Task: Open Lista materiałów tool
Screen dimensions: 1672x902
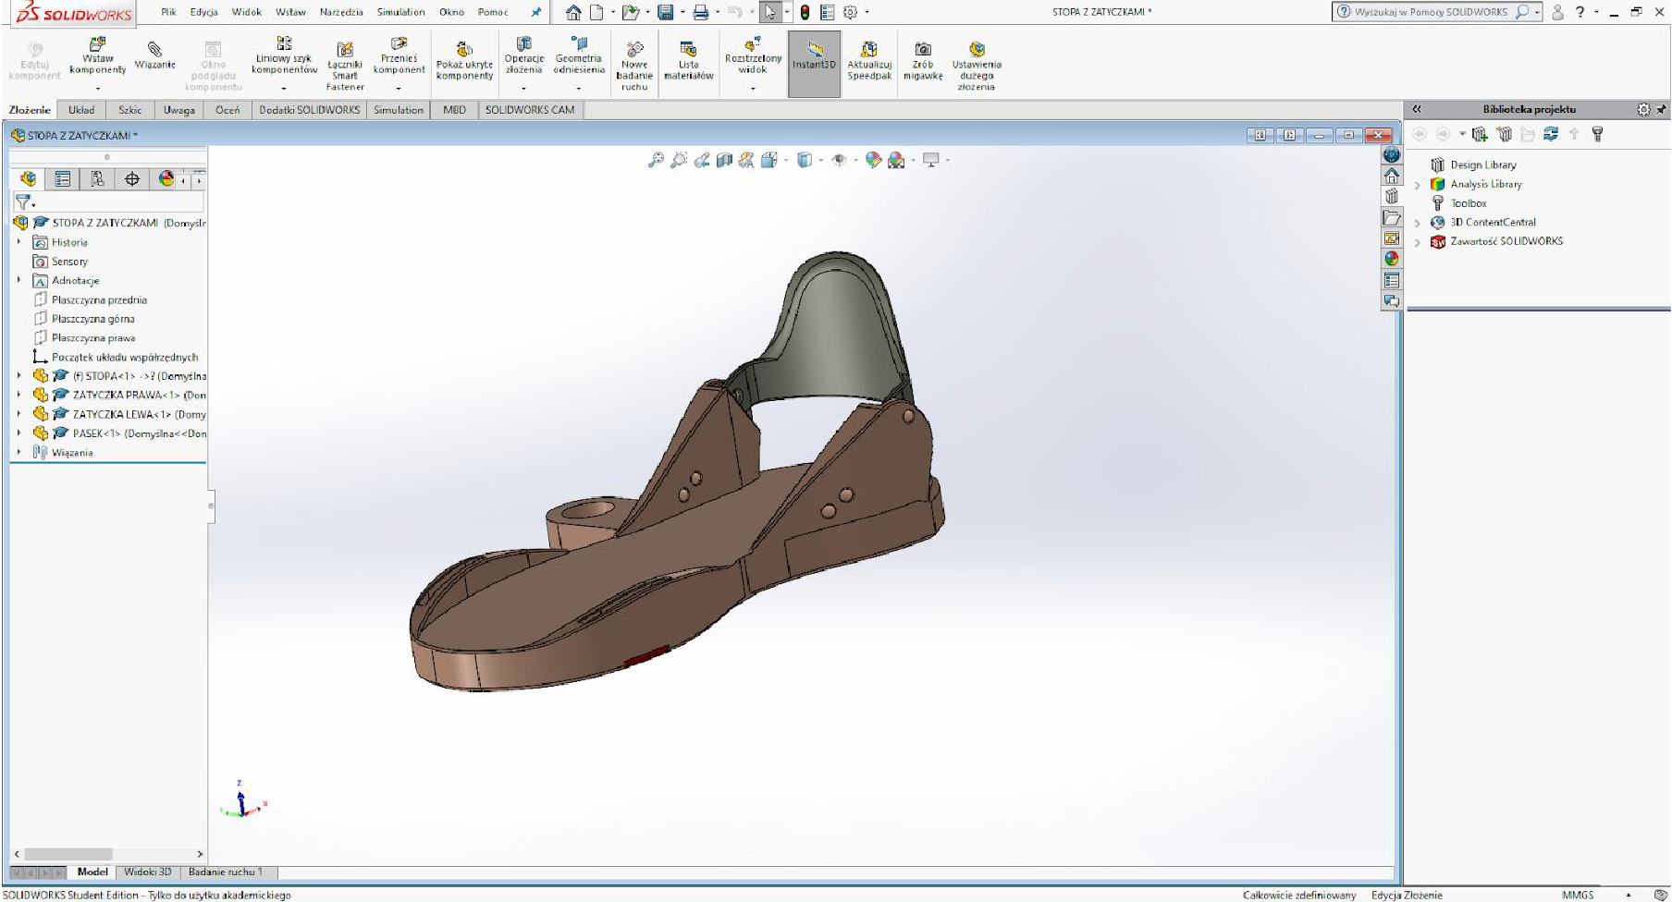Action: [x=688, y=50]
